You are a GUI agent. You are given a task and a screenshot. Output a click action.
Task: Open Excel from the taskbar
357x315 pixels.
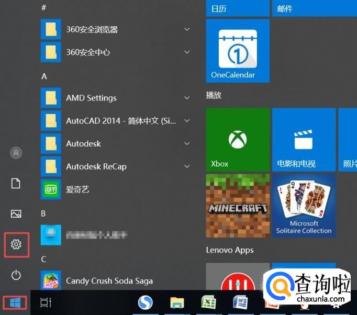pyautogui.click(x=208, y=303)
